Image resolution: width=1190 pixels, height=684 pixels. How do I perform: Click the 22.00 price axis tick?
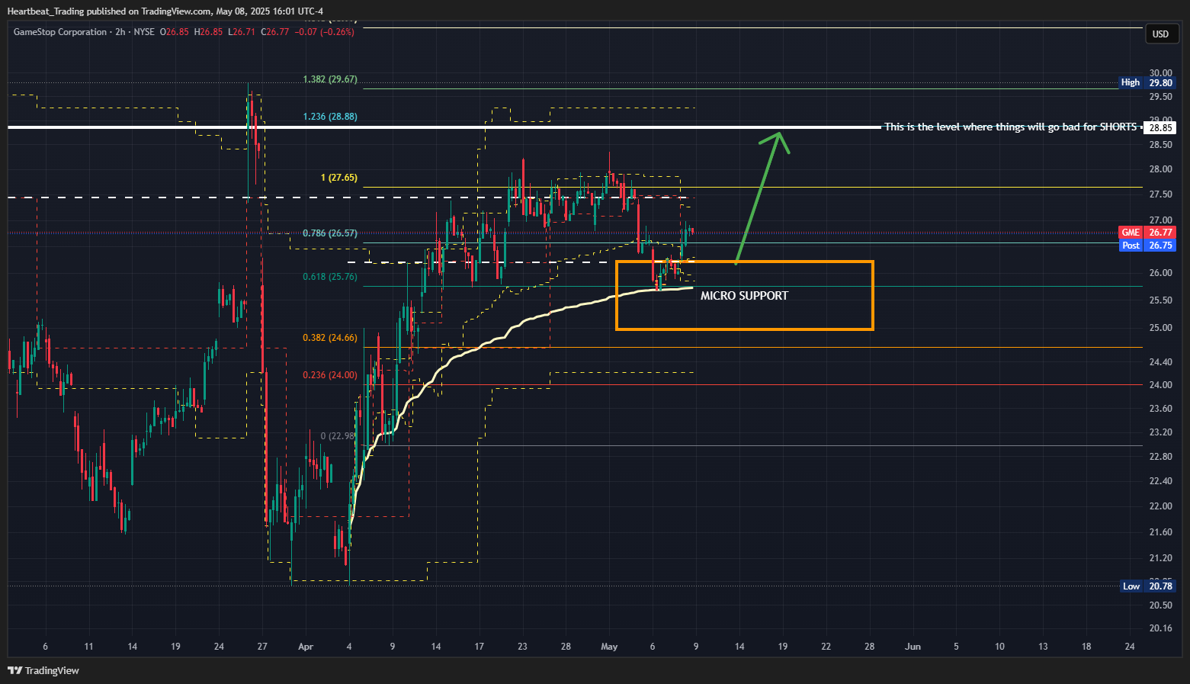(x=1161, y=506)
